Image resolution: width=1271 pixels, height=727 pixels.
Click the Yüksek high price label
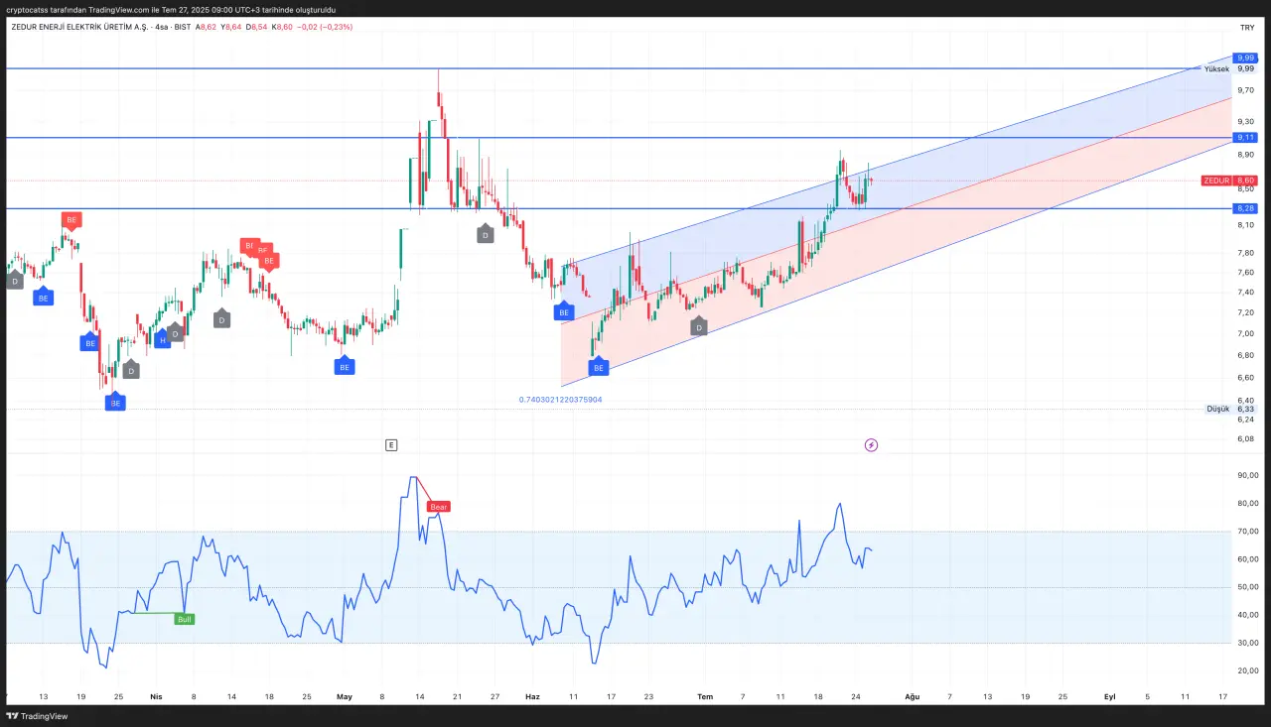[x=1216, y=69]
